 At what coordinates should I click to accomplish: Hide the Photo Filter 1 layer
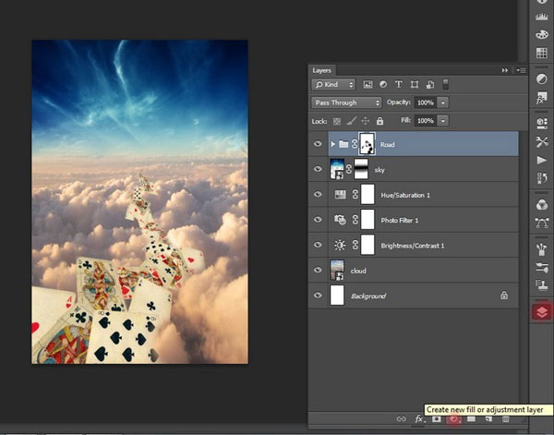click(318, 220)
